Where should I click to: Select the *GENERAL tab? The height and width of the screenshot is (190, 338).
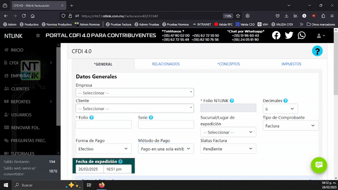click(103, 64)
